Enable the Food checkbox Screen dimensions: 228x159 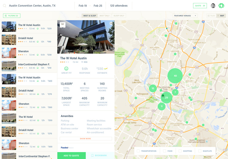(165, 151)
